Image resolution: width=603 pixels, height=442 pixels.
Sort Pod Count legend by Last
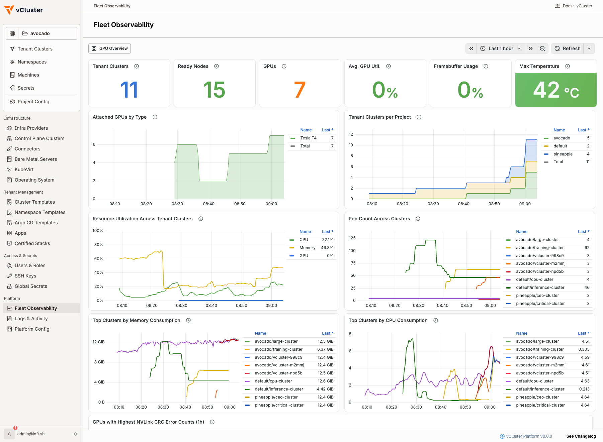(584, 232)
